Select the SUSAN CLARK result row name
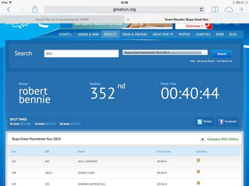The height and width of the screenshot is (186, 249). [x=86, y=173]
